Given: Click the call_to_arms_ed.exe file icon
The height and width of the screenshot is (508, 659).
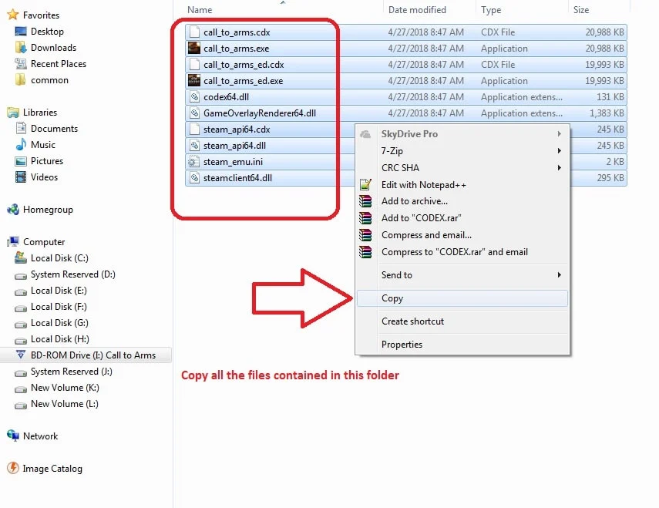Looking at the screenshot, I should coord(194,81).
